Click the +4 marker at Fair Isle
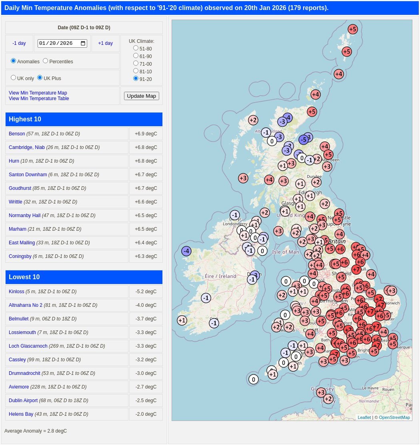Viewport: 420px width, 445px height. click(339, 74)
